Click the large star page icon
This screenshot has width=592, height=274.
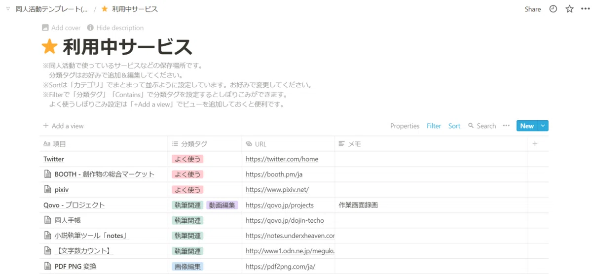point(49,47)
